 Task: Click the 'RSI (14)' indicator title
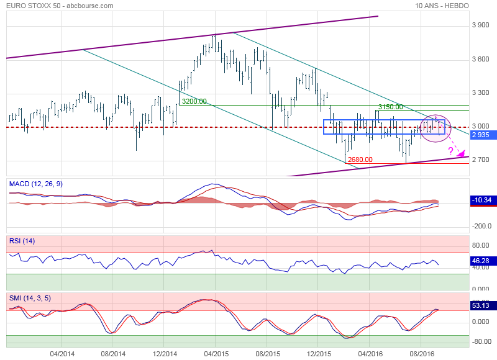tap(22, 241)
